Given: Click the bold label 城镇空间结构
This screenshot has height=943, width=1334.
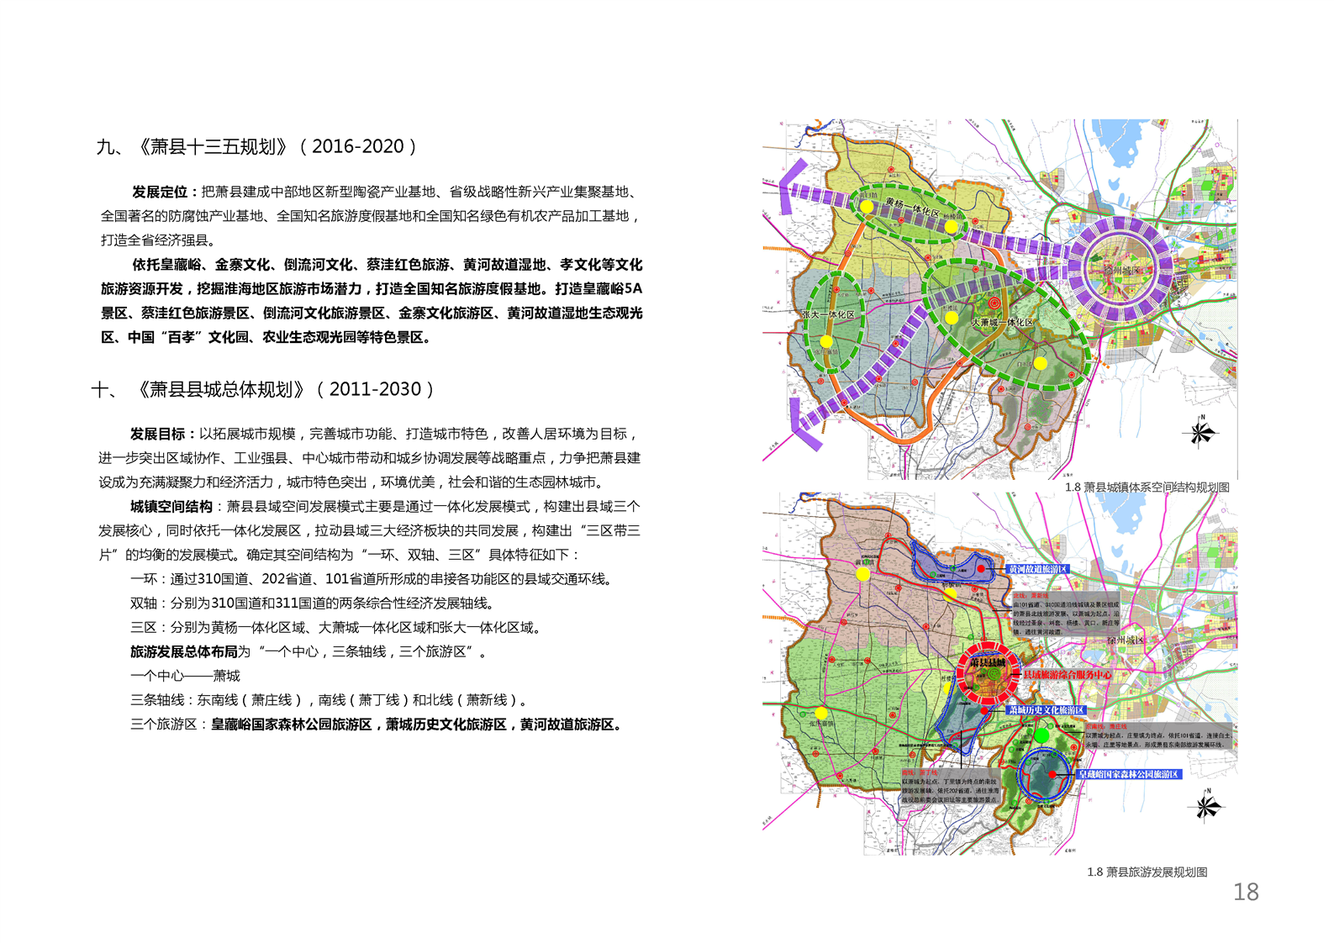Looking at the screenshot, I should 173,507.
